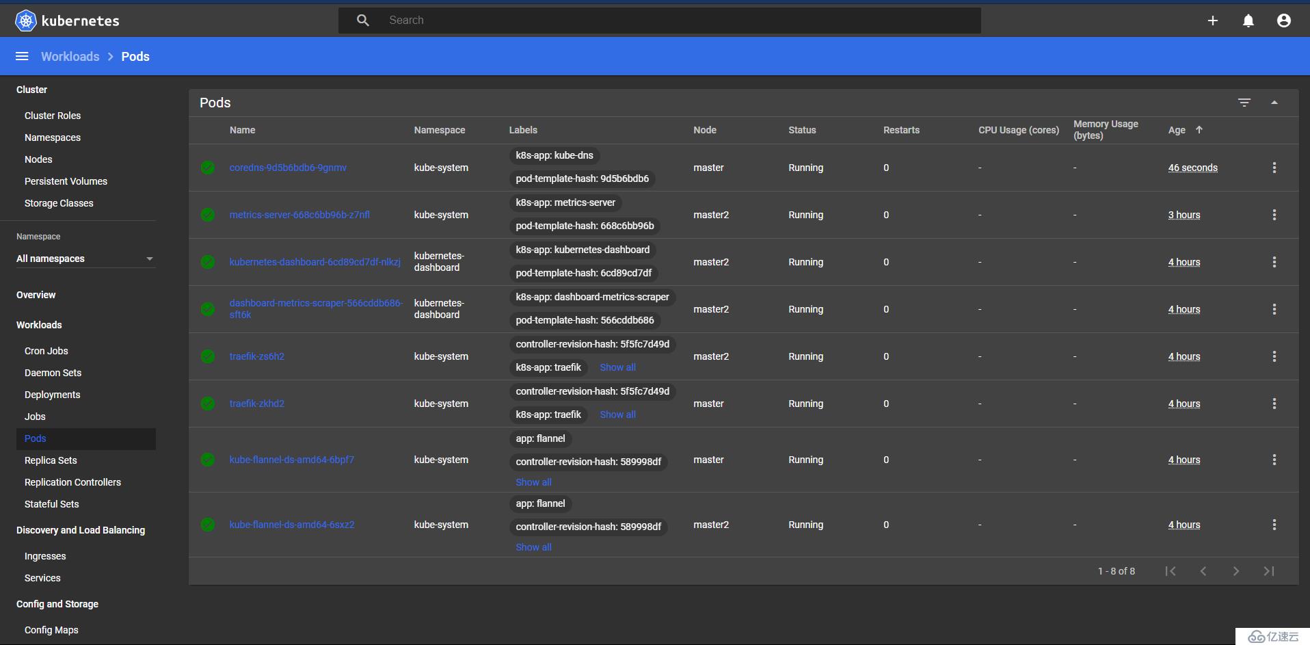Open Nodes in sidebar

click(x=38, y=159)
